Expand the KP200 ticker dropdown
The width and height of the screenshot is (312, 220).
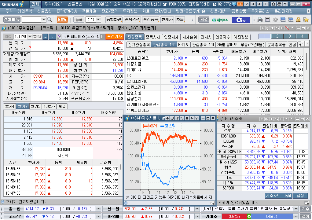pyautogui.click(x=197, y=216)
